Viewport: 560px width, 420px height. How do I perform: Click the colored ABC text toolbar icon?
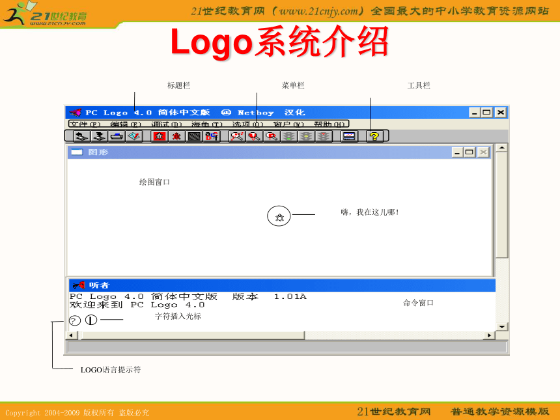pos(212,136)
